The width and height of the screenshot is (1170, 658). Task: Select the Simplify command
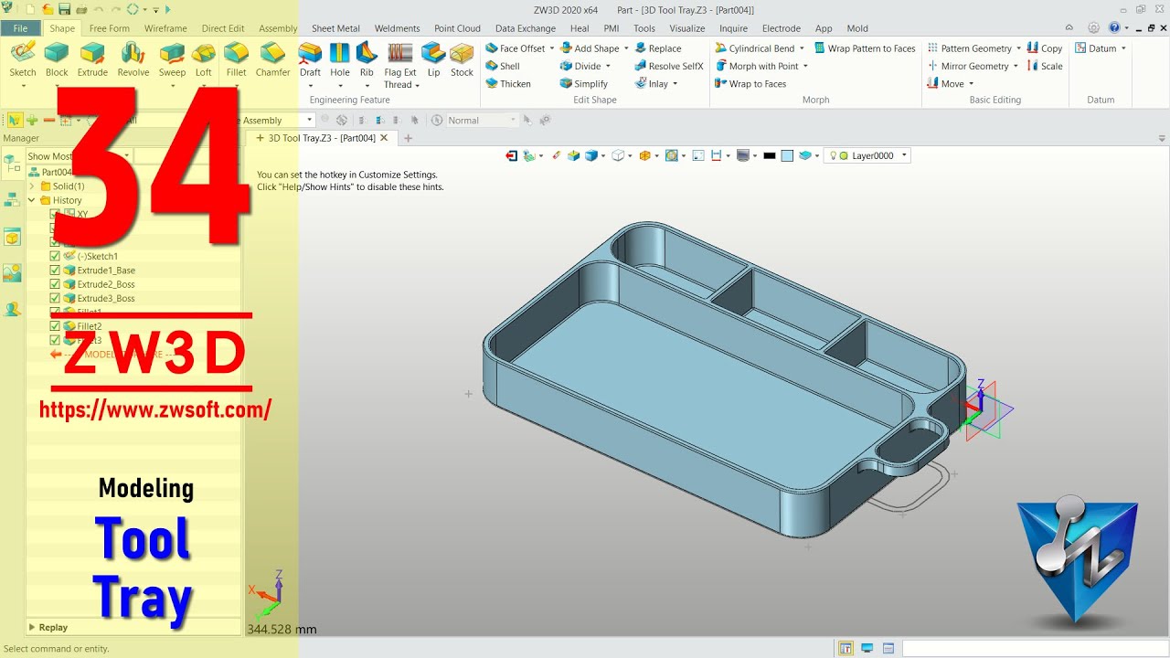583,83
